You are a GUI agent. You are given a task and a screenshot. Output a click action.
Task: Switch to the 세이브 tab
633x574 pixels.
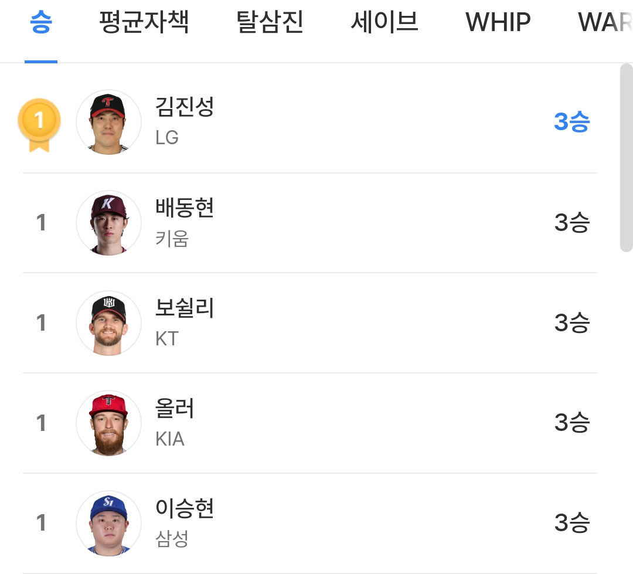click(x=384, y=23)
